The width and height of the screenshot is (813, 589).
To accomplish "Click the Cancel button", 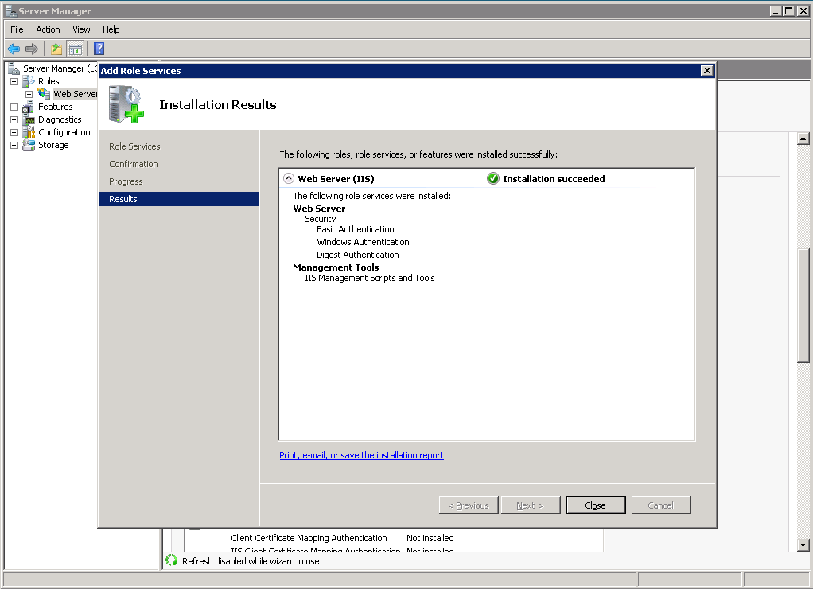I will pyautogui.click(x=660, y=505).
